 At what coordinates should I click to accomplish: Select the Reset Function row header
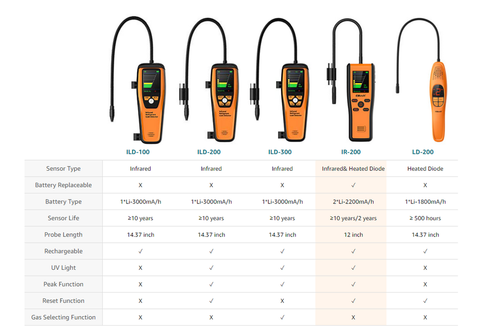click(63, 300)
